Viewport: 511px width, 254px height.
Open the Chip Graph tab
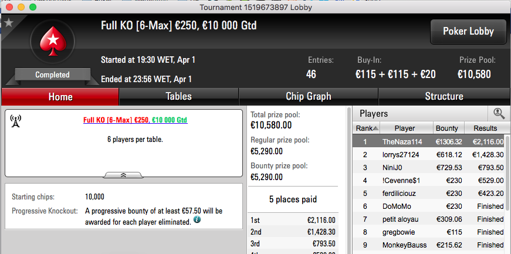[308, 97]
